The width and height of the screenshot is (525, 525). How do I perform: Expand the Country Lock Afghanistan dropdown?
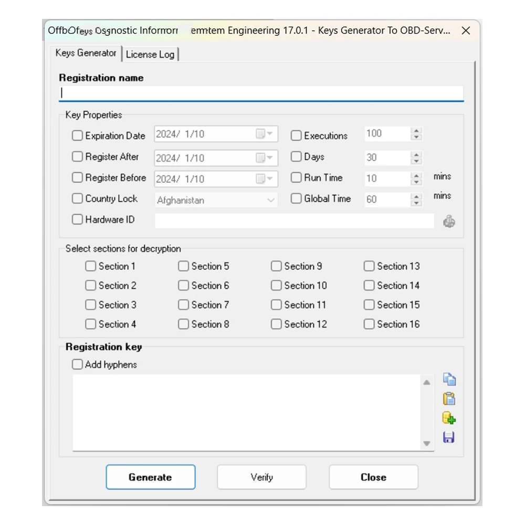(x=270, y=200)
